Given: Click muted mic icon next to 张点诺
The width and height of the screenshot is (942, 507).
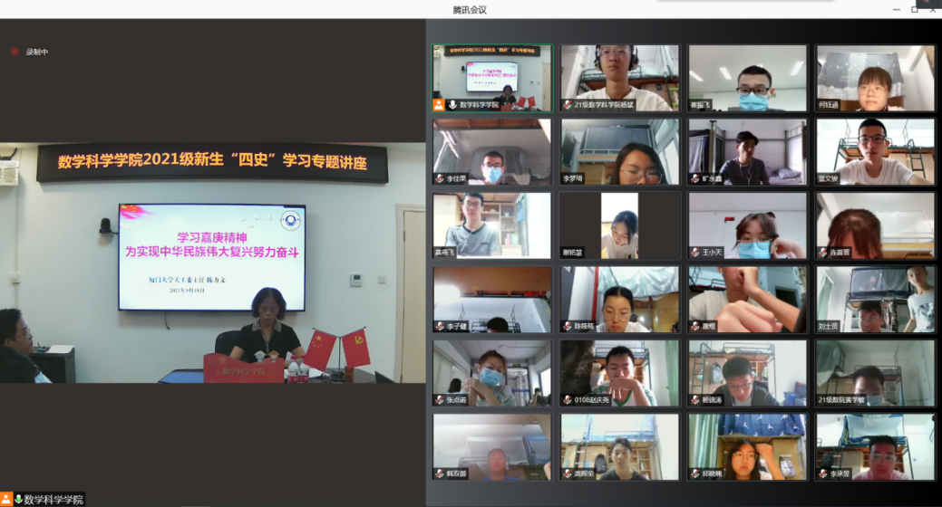Looking at the screenshot, I should (439, 399).
